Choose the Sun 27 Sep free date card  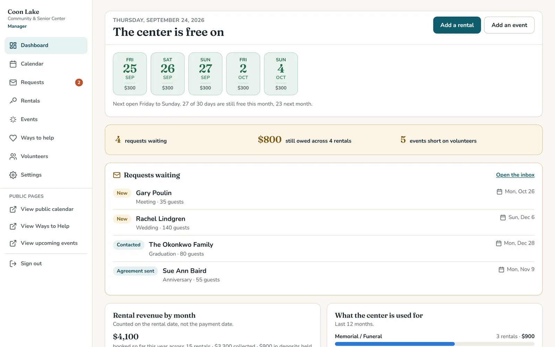(205, 74)
